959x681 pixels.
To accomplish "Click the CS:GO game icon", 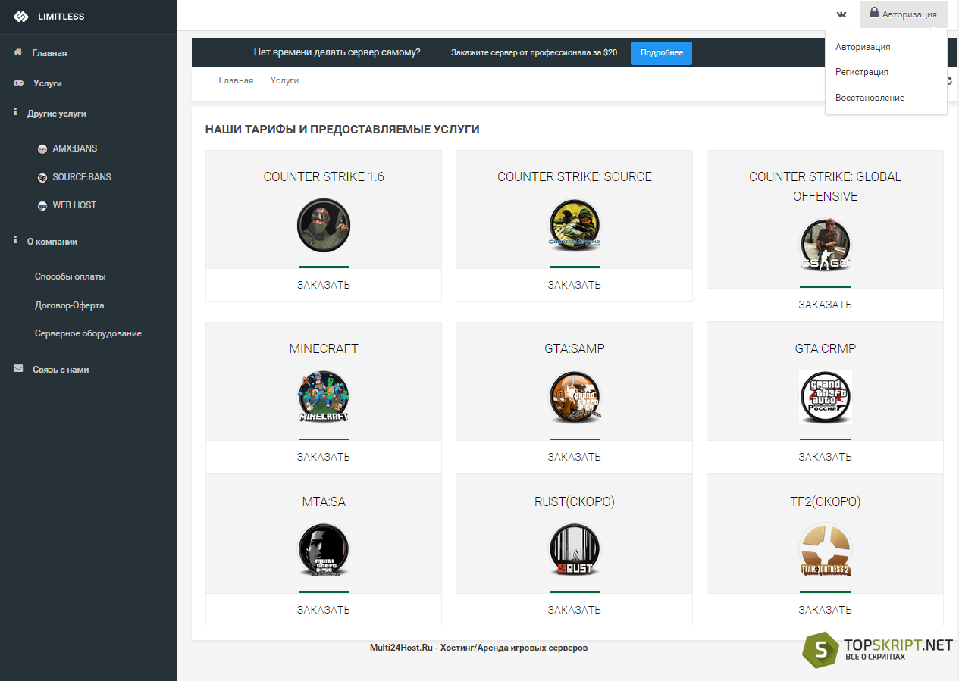I will click(x=826, y=245).
